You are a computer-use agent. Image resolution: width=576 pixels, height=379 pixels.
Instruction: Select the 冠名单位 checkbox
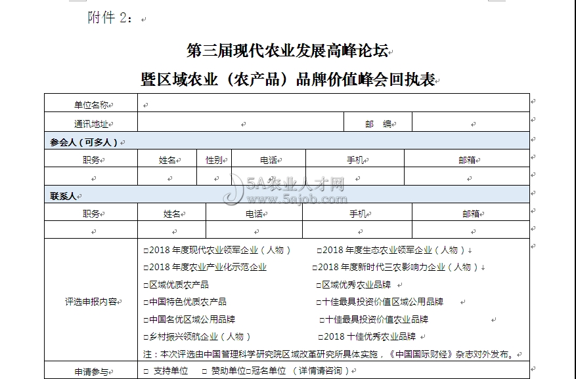(249, 371)
